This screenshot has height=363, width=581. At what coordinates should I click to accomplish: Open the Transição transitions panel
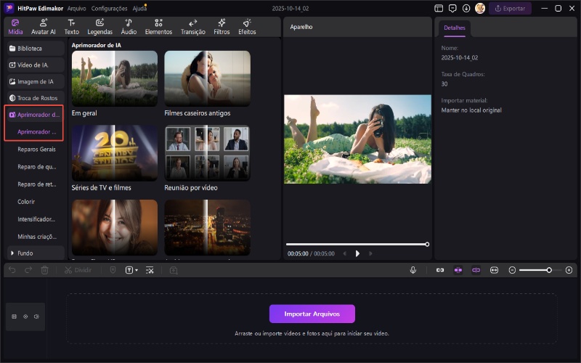192,27
